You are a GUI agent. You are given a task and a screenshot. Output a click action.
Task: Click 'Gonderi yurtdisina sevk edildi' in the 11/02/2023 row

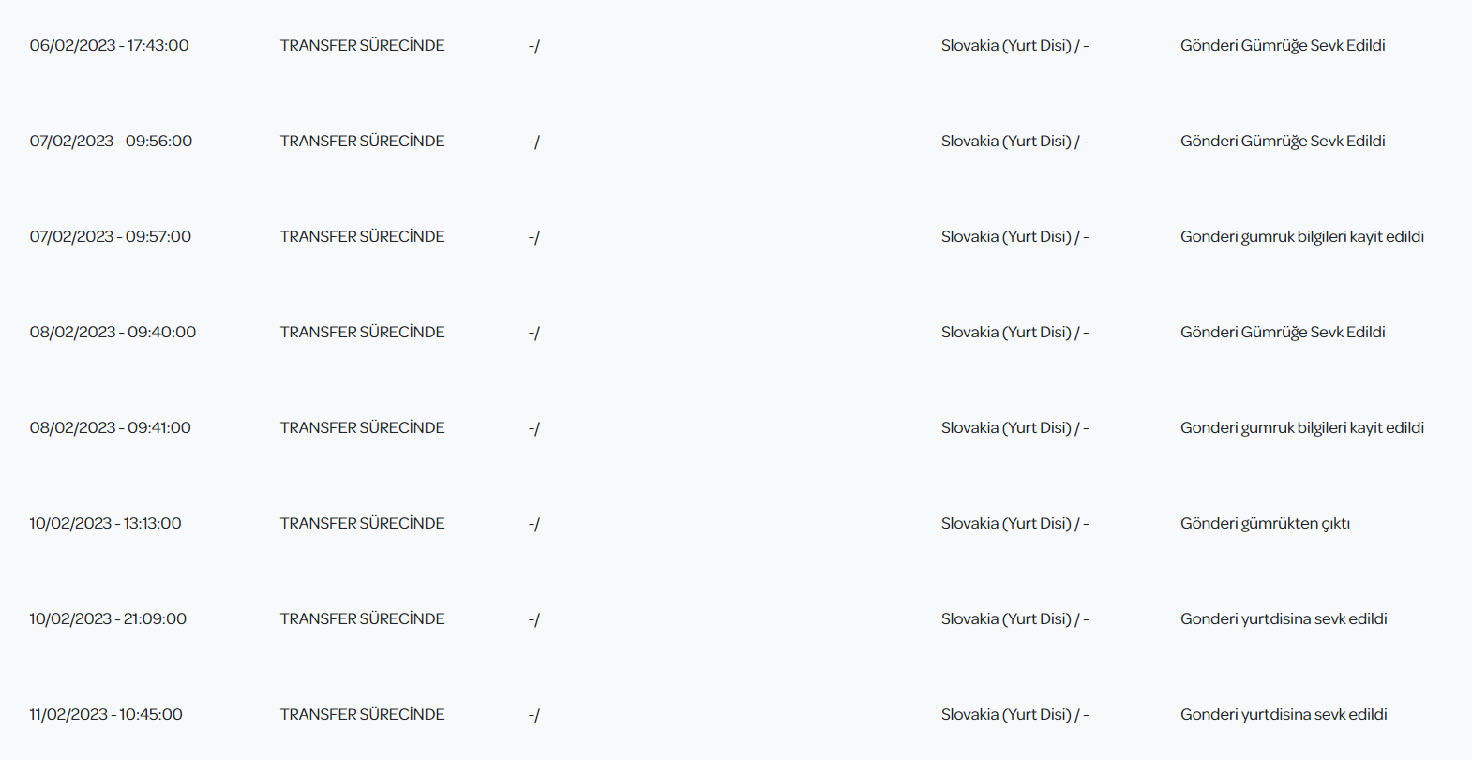pyautogui.click(x=1284, y=714)
